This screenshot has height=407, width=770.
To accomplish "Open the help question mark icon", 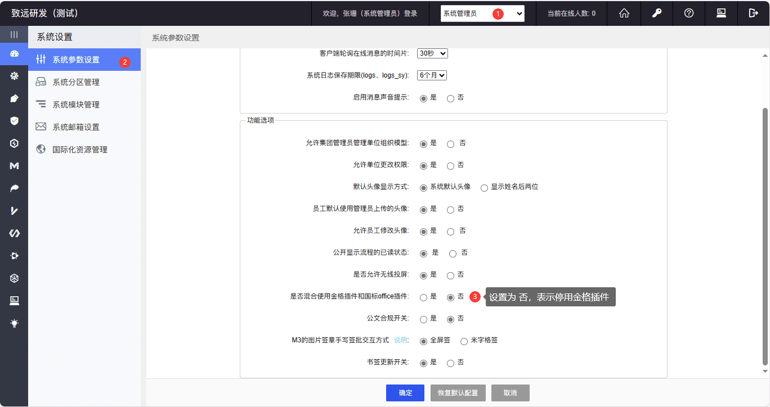I will (x=688, y=13).
